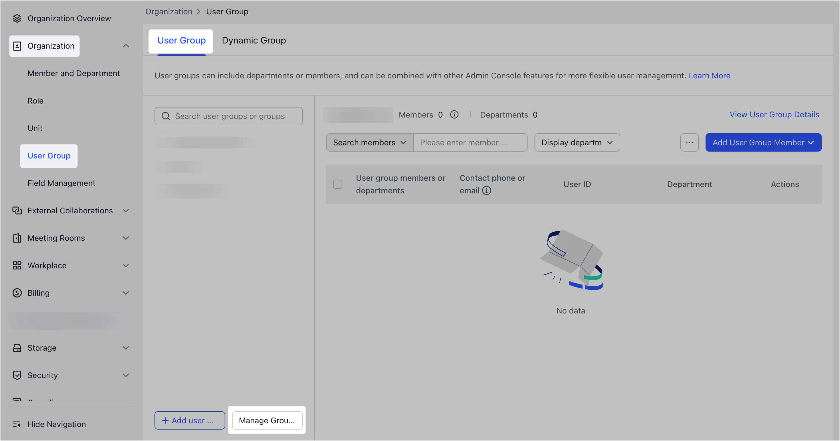Focus the Search user groups input
The height and width of the screenshot is (441, 840).
(228, 116)
